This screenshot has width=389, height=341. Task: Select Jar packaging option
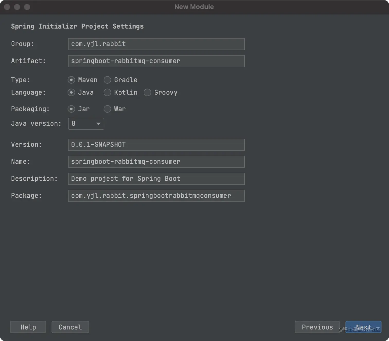pos(71,109)
